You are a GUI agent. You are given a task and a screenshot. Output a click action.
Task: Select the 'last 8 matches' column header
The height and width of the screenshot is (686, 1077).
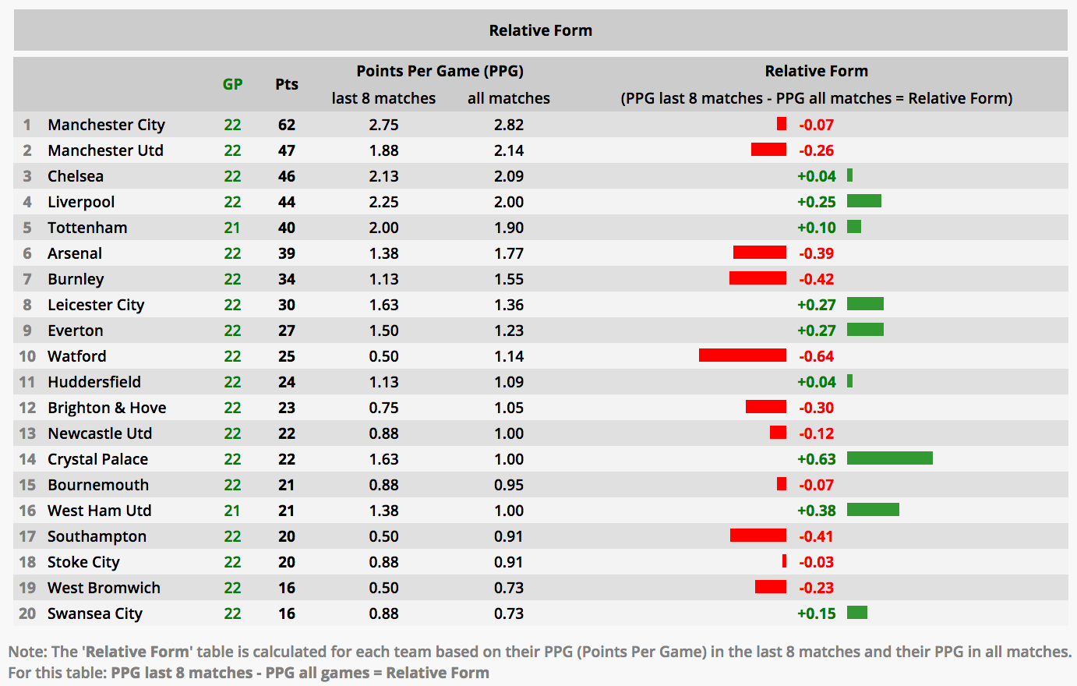[x=383, y=98]
